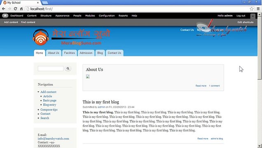Collapse the shortcuts toolbar drawer arrow
Viewport: 262px width, 148px height.
(x=253, y=16)
